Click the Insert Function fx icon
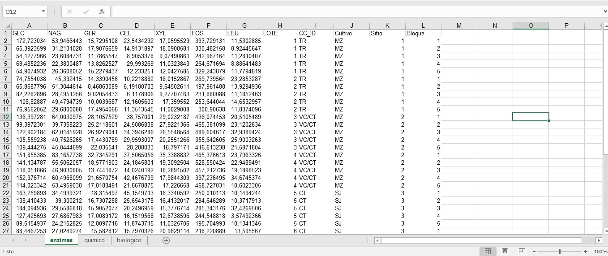Viewport: 608px width, 256px height. point(102,12)
